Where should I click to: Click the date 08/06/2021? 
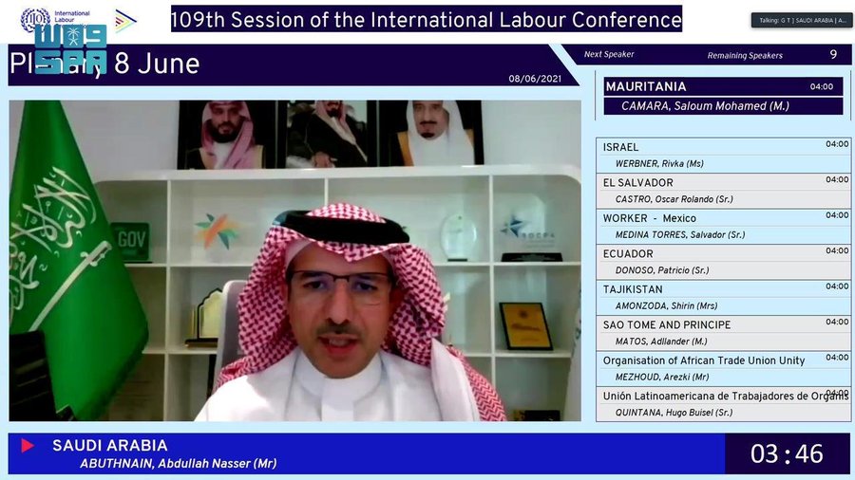535,79
